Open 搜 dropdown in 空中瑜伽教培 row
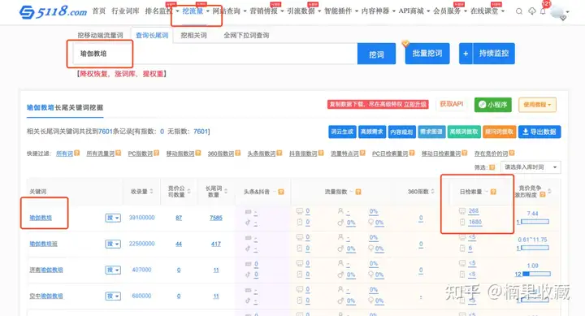The width and height of the screenshot is (585, 316). pyautogui.click(x=113, y=297)
